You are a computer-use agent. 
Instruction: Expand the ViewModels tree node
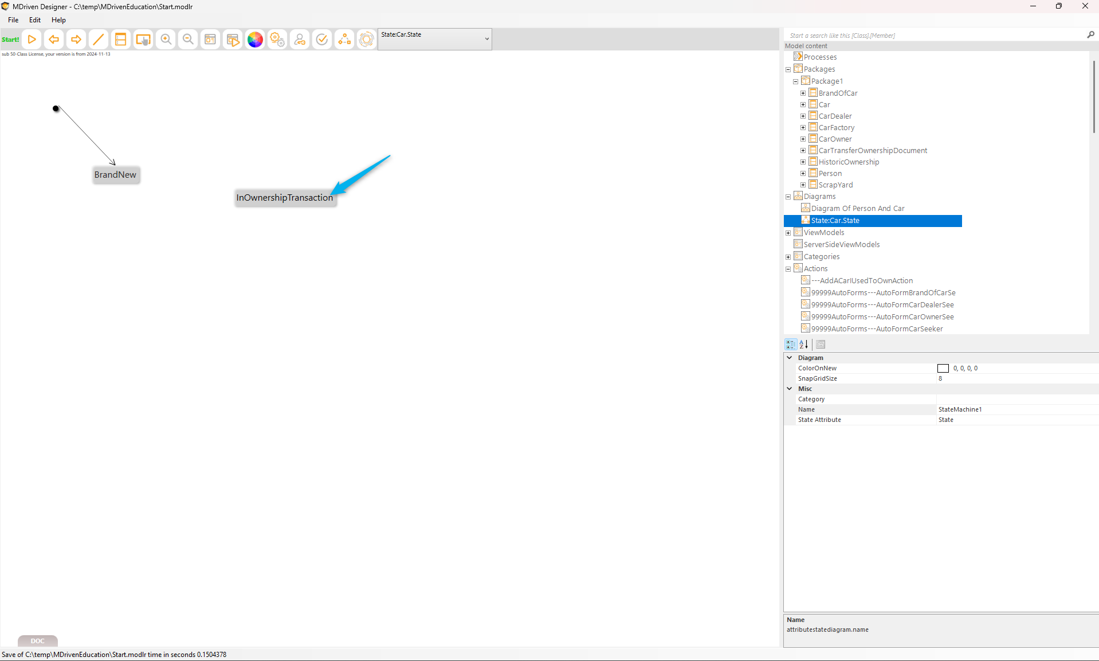point(788,233)
